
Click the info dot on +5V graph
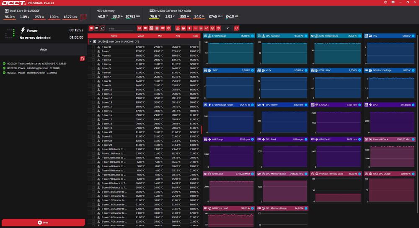pos(413,36)
